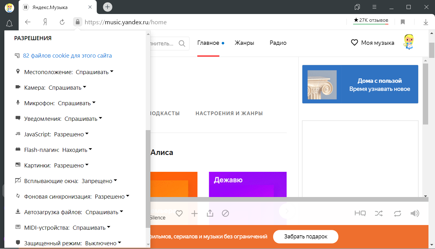Open the 27K отзывов site rating
This screenshot has width=435, height=249.
pyautogui.click(x=371, y=21)
